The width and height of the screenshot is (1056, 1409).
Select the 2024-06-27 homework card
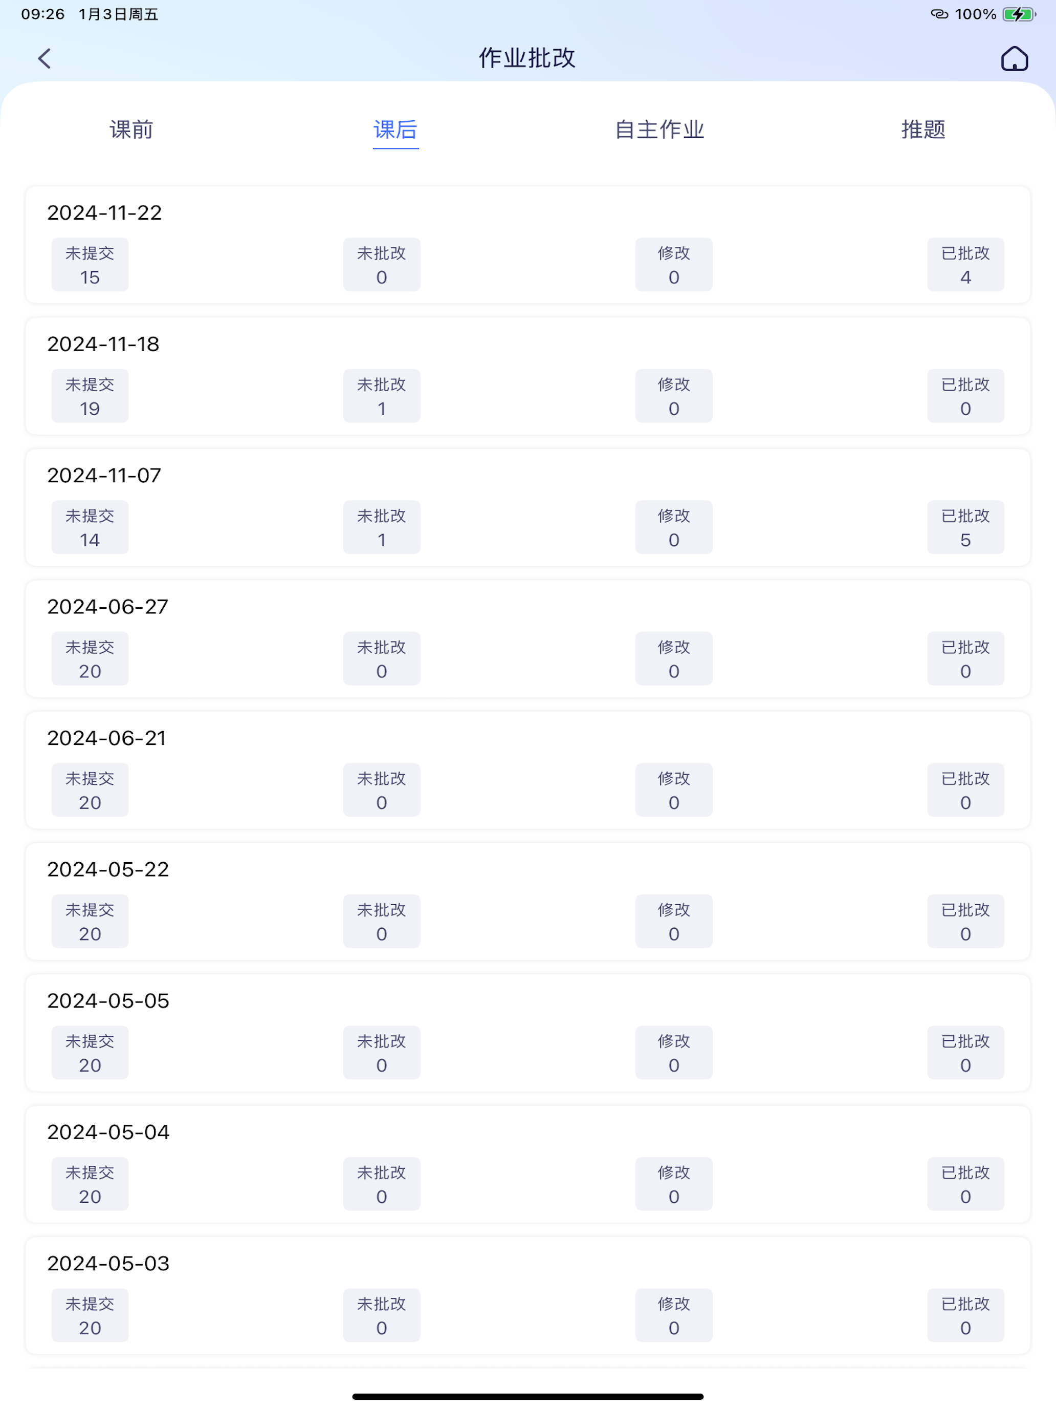pyautogui.click(x=527, y=639)
